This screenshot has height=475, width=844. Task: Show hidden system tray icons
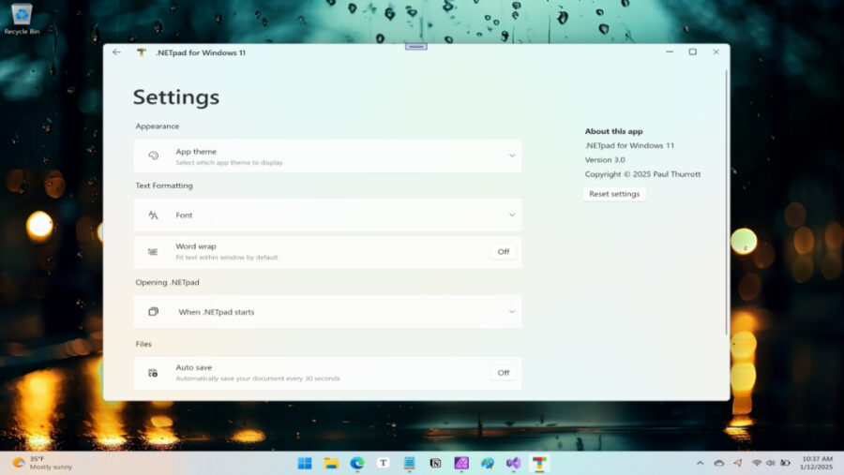click(x=700, y=463)
